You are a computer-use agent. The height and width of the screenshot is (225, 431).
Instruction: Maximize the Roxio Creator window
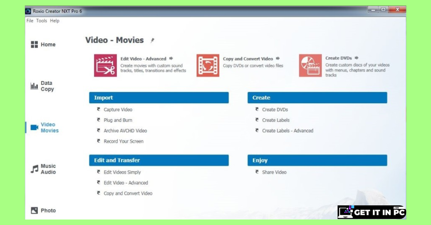[x=383, y=10]
